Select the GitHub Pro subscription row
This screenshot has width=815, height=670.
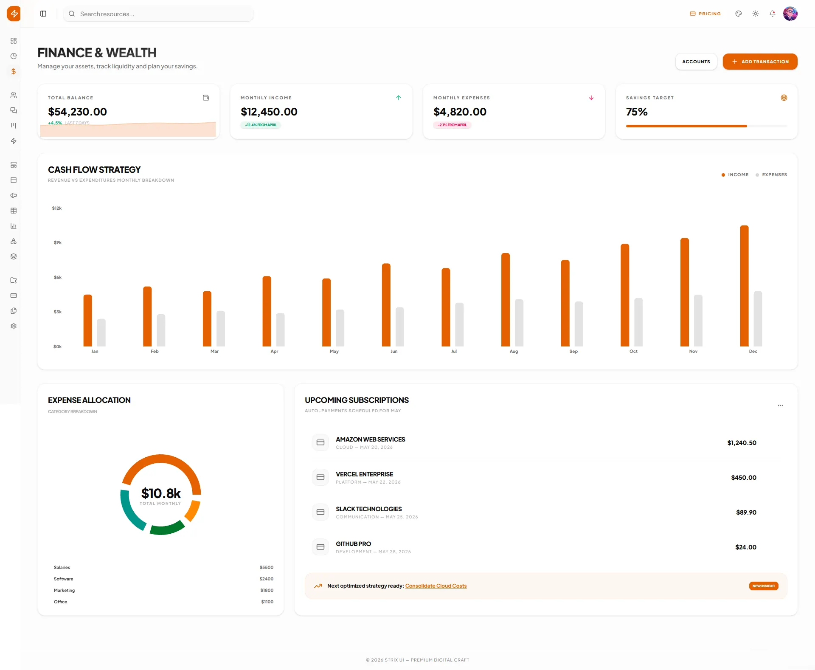pos(546,547)
